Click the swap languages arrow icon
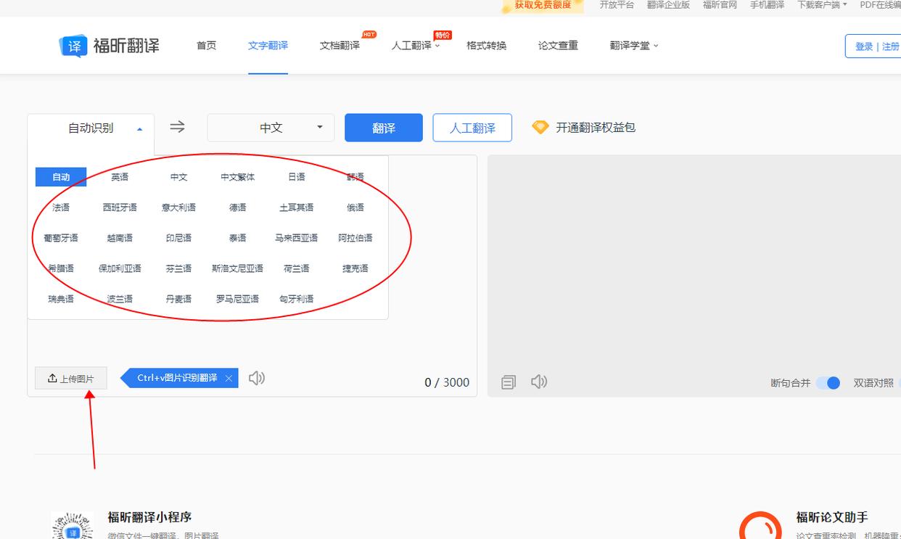Image resolution: width=901 pixels, height=539 pixels. coord(178,127)
